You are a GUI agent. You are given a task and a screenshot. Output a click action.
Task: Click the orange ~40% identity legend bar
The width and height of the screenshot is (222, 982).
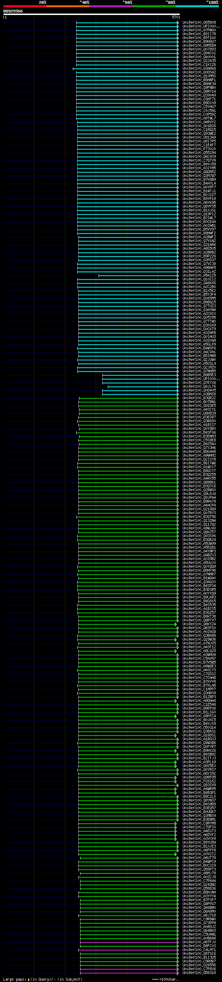click(x=68, y=6)
